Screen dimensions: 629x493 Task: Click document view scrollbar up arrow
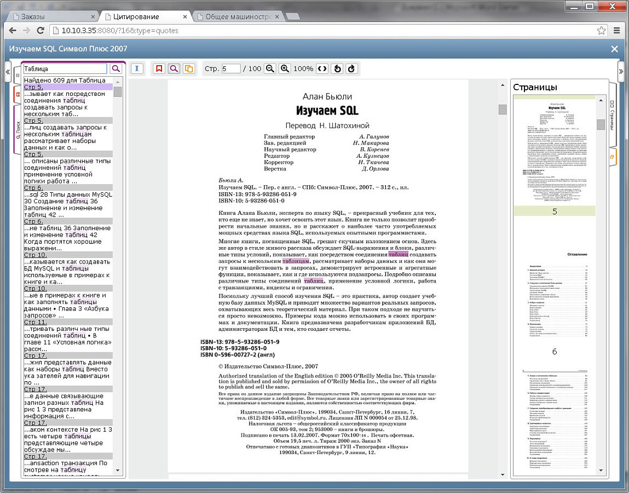pyautogui.click(x=503, y=85)
